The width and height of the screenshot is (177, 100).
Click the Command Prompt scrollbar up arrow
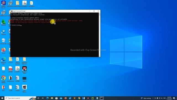(x=100, y=13)
